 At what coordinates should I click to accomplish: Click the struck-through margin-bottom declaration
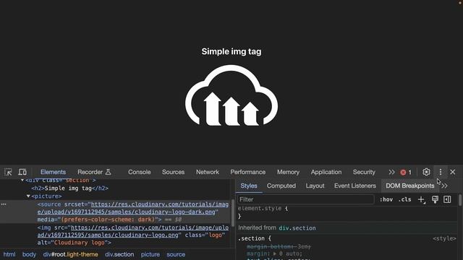click(x=279, y=246)
